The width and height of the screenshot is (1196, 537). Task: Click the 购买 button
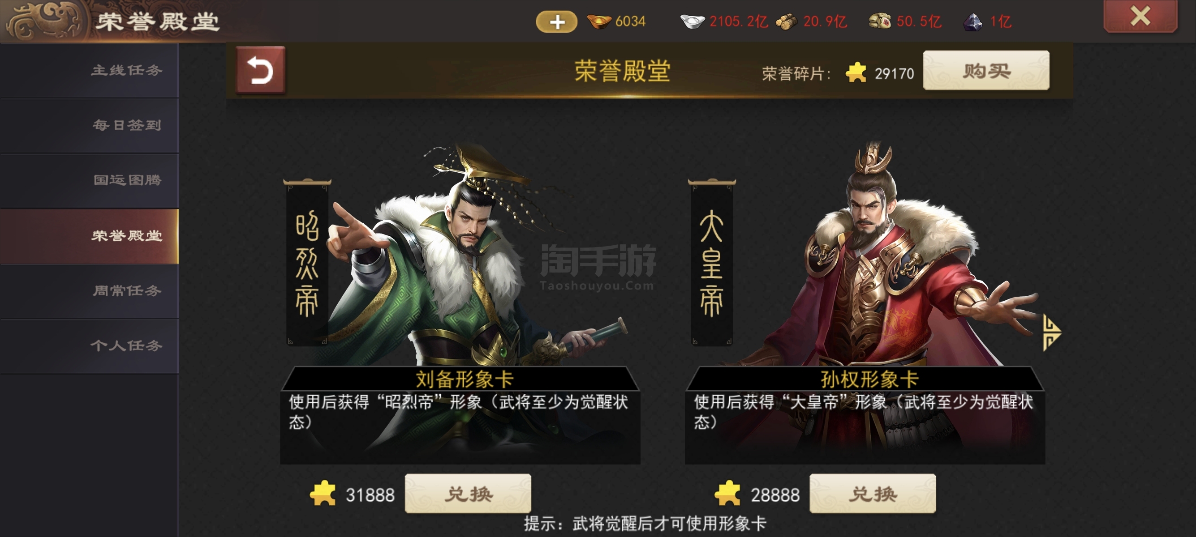click(x=986, y=71)
